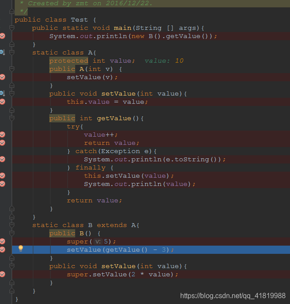Click closing fold marker of A's setValue method

click(12, 110)
